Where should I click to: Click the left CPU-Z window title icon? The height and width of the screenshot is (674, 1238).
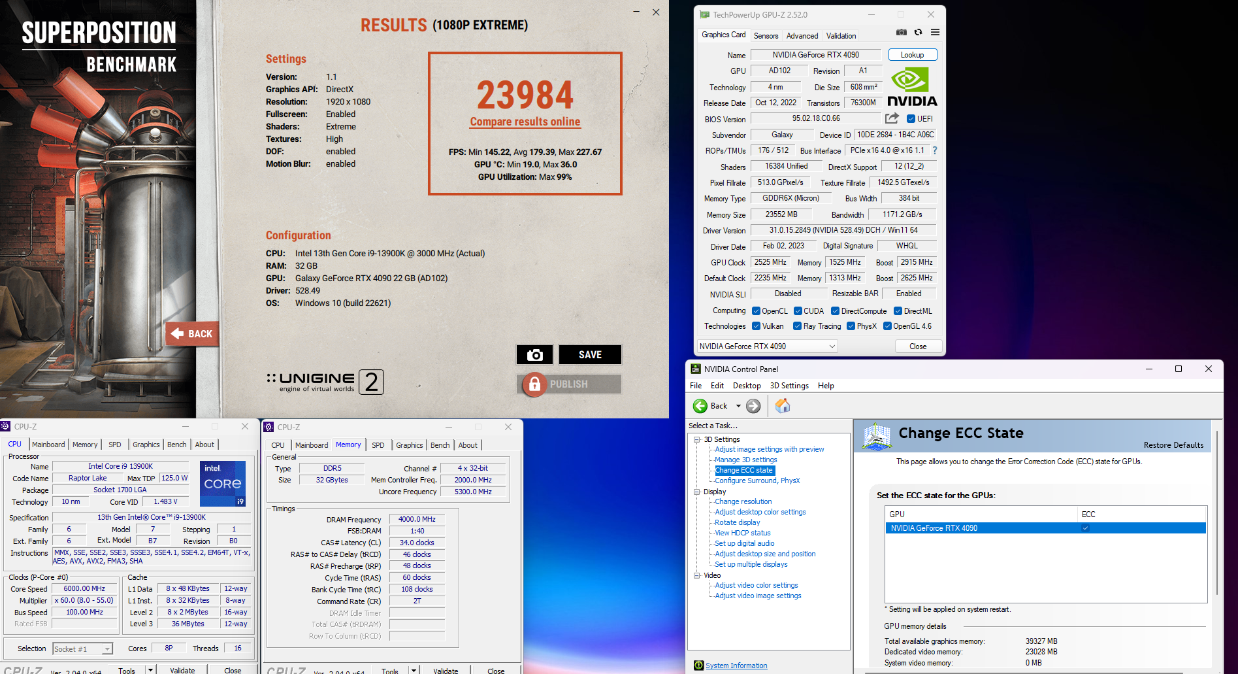[x=6, y=426]
